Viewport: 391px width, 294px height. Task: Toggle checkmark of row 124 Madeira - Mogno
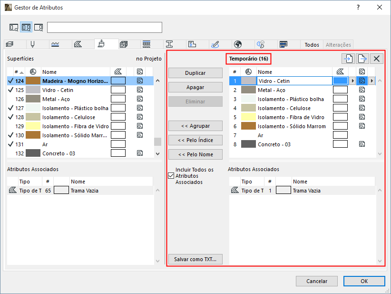pyautogui.click(x=11, y=81)
